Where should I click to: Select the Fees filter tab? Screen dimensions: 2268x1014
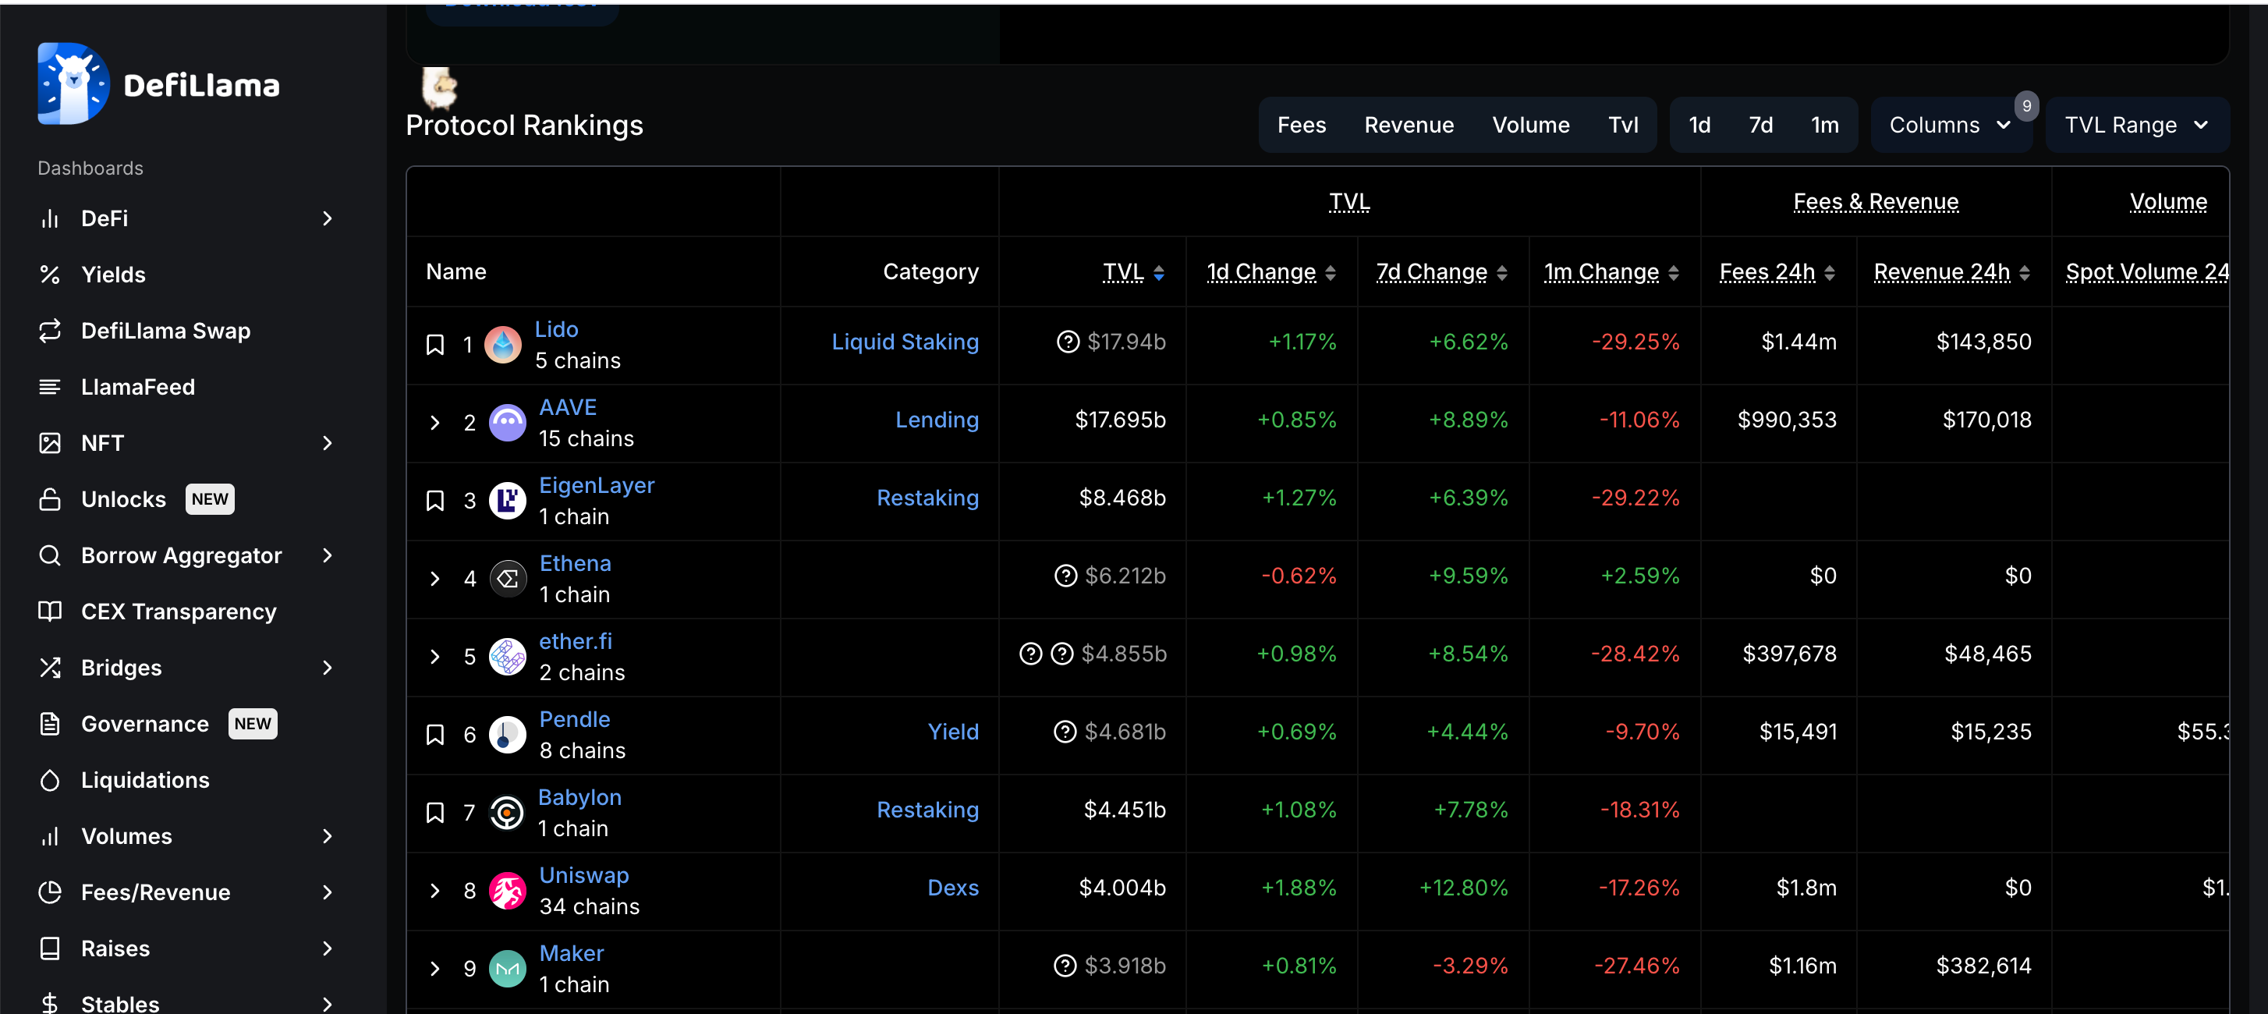(1301, 125)
